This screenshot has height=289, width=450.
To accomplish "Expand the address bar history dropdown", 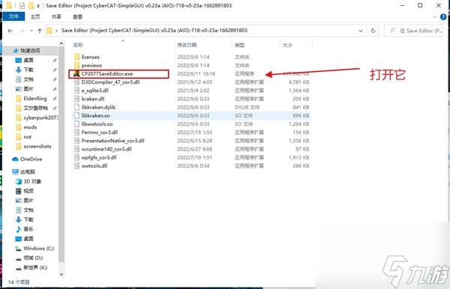I will (x=361, y=31).
